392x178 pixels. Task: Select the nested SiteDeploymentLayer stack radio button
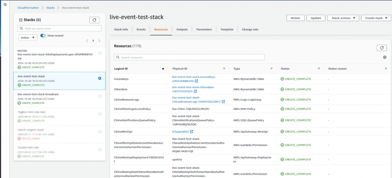pyautogui.click(x=100, y=53)
